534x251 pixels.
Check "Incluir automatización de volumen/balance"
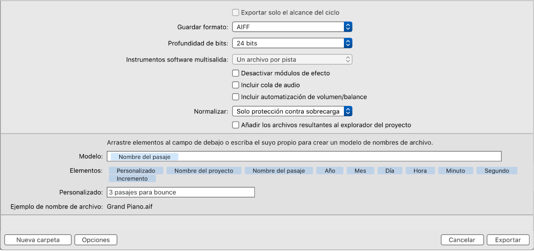[x=235, y=96]
